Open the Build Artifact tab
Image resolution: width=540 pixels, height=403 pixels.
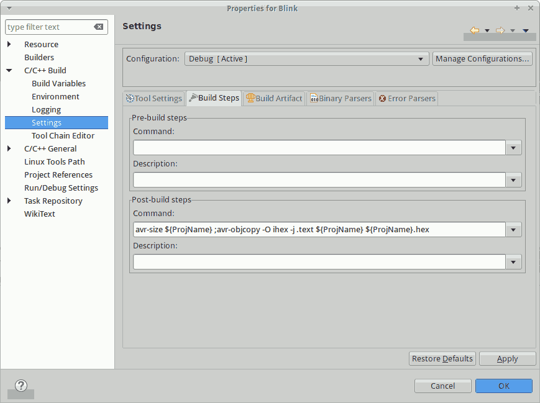(x=274, y=98)
